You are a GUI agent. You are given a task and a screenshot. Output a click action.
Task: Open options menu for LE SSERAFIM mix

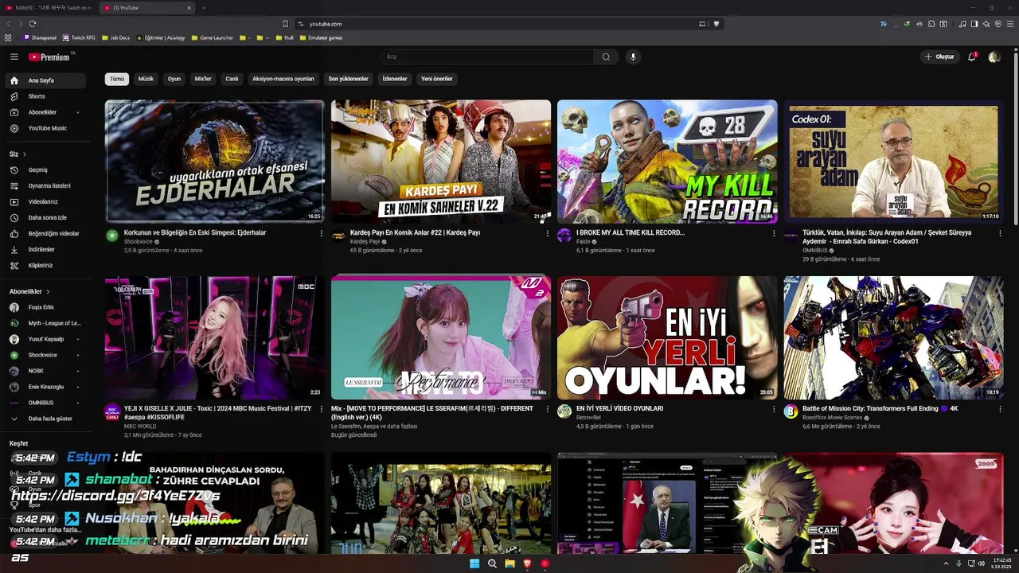(x=548, y=409)
